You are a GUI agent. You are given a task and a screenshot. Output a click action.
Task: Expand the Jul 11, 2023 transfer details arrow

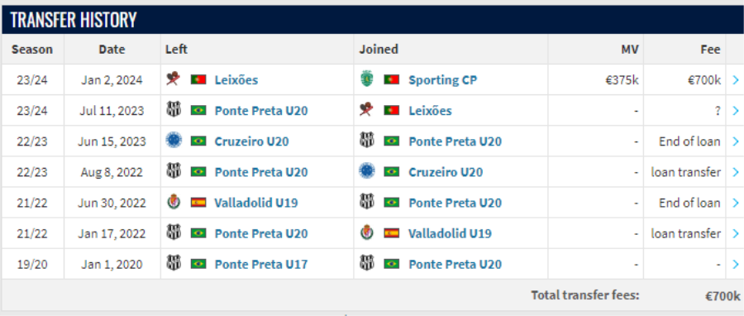click(x=736, y=111)
